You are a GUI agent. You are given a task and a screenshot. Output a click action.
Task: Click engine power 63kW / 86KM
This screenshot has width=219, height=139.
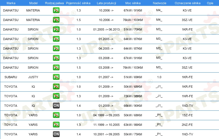coord(133,125)
